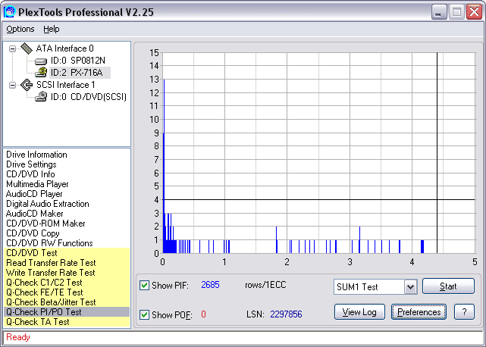Screen dimensions: 486x347
Task: Select Read Transfer Rate Test
Action: (x=67, y=263)
